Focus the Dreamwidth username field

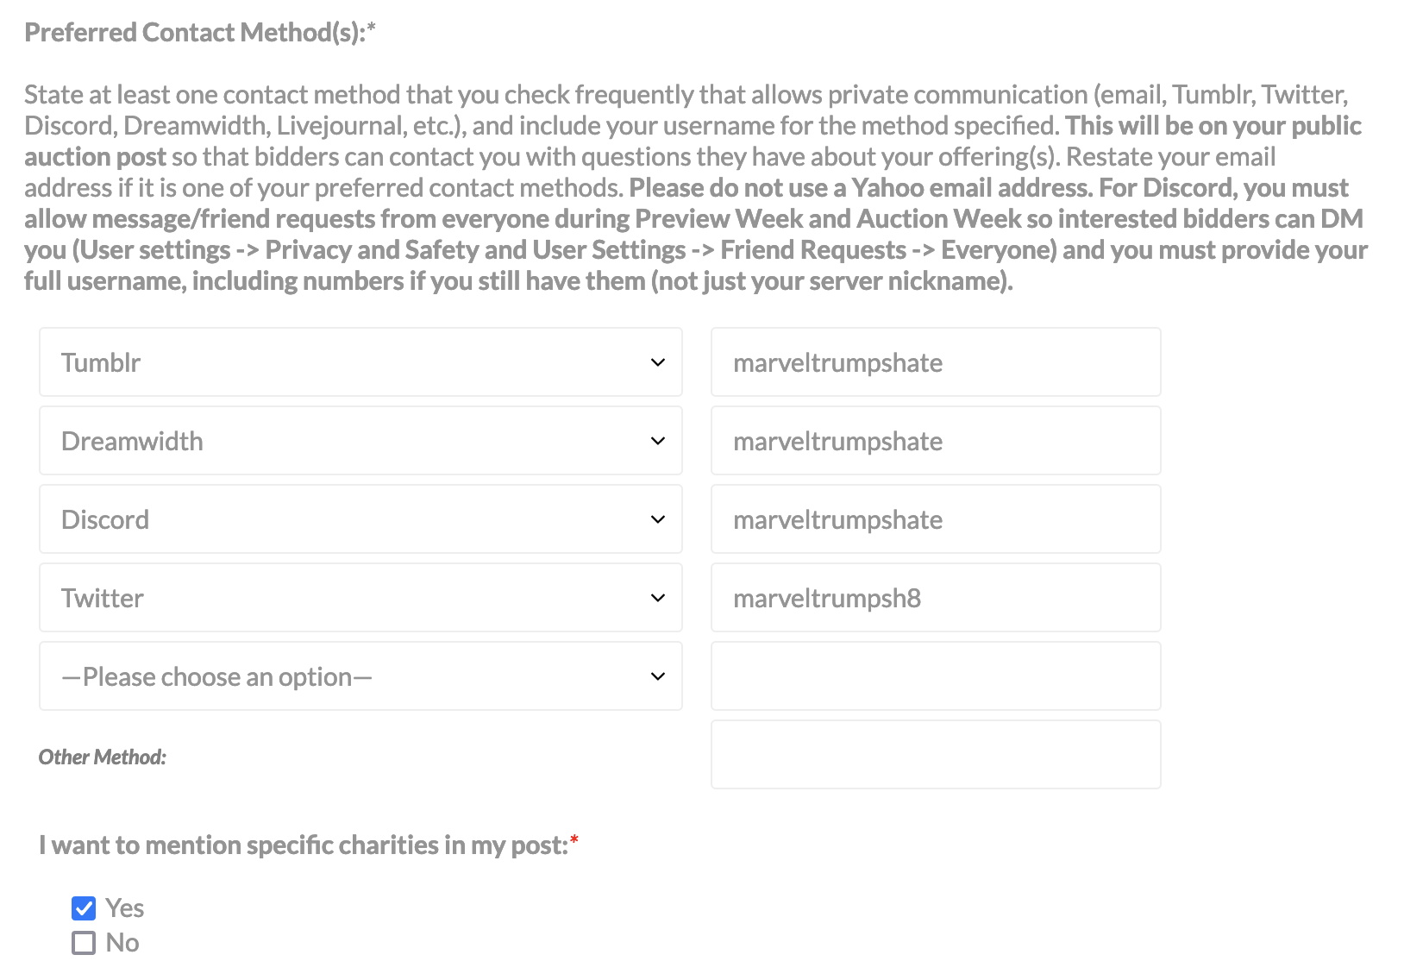point(936,441)
